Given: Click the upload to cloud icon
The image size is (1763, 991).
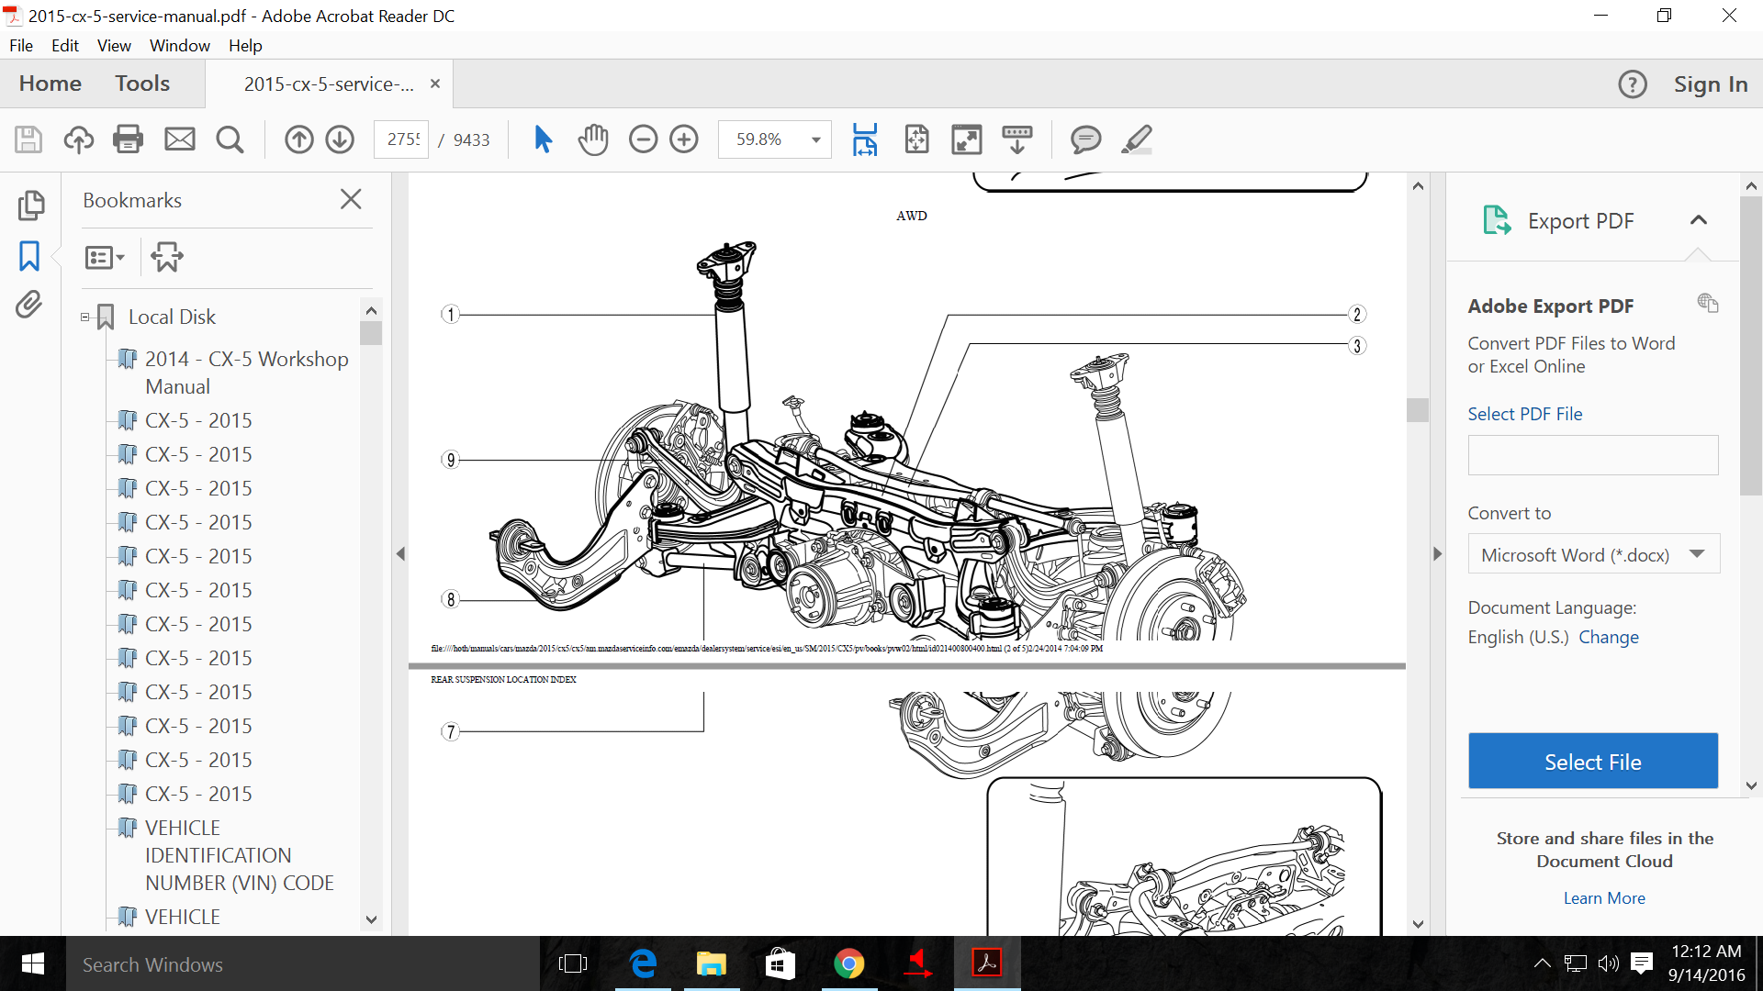Looking at the screenshot, I should coord(79,139).
